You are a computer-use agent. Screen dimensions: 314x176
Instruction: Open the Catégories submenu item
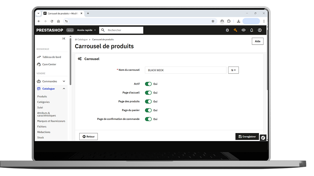(43, 102)
